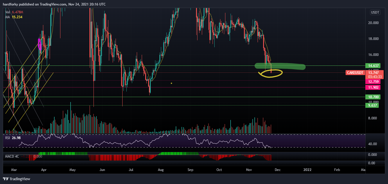The height and width of the screenshot is (184, 388).
Task: Click the Jun label on time axis
Action: coord(102,170)
